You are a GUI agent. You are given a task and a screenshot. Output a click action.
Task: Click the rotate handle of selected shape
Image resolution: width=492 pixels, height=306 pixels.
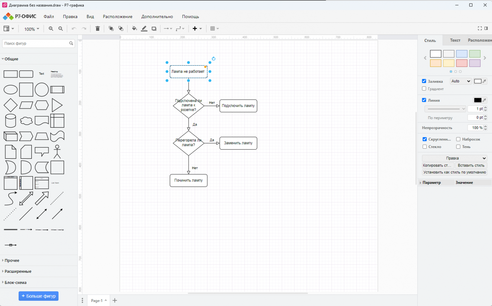point(214,59)
